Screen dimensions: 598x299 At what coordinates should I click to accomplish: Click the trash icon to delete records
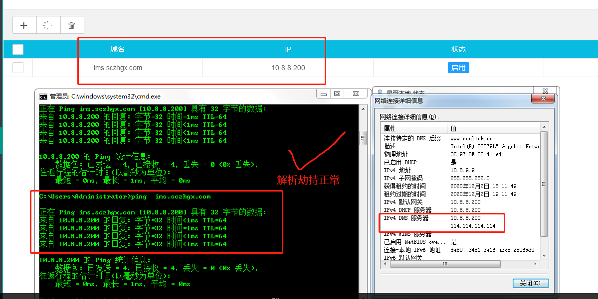[x=72, y=25]
